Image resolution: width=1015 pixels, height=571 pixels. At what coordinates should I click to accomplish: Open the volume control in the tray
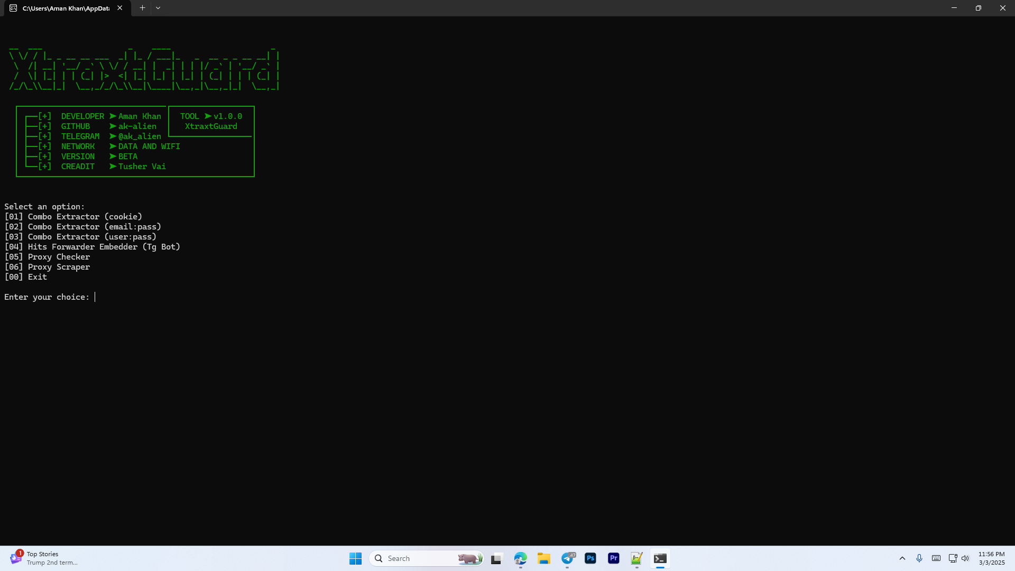click(965, 558)
